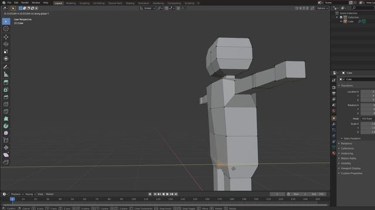
Task: Click the Location X value field
Action: [367, 92]
